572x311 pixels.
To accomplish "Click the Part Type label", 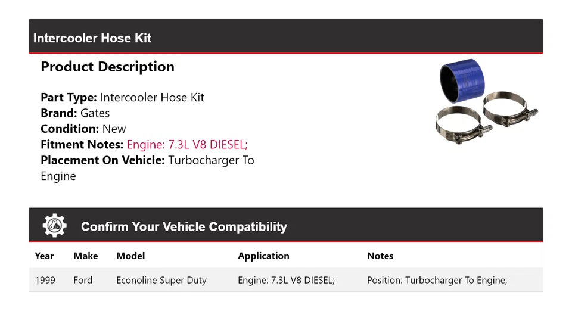I will [x=69, y=97].
